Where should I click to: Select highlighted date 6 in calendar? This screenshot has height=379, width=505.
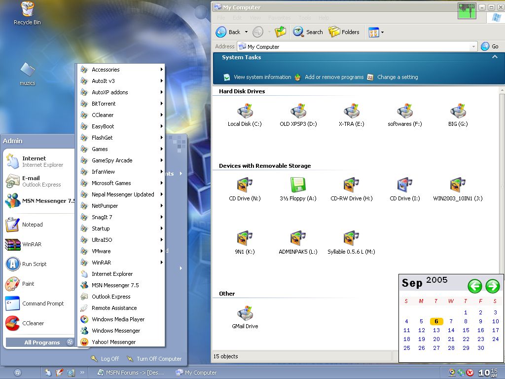(436, 321)
